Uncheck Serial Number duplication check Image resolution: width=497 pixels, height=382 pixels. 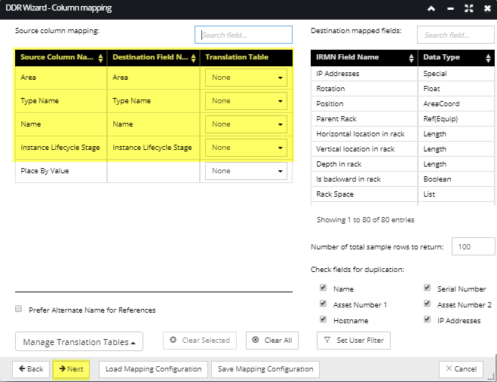(427, 287)
